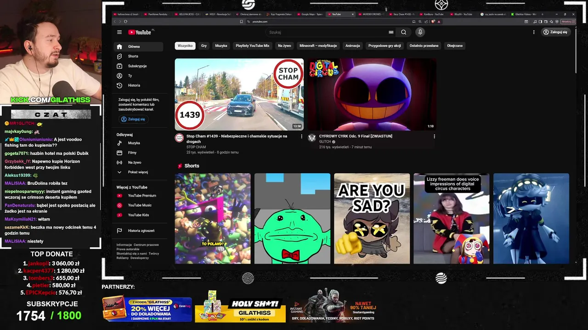This screenshot has width=588, height=330.
Task: Select the Na żywo filter chip
Action: point(284,46)
